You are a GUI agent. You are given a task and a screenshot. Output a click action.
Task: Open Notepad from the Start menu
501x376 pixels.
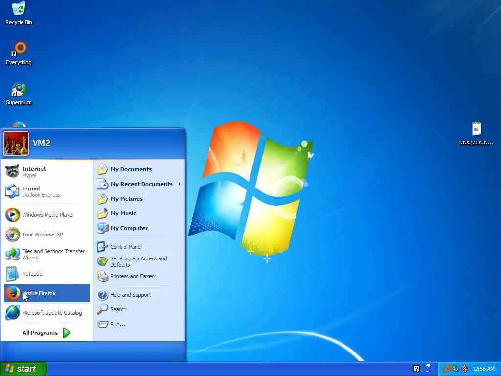(x=46, y=274)
